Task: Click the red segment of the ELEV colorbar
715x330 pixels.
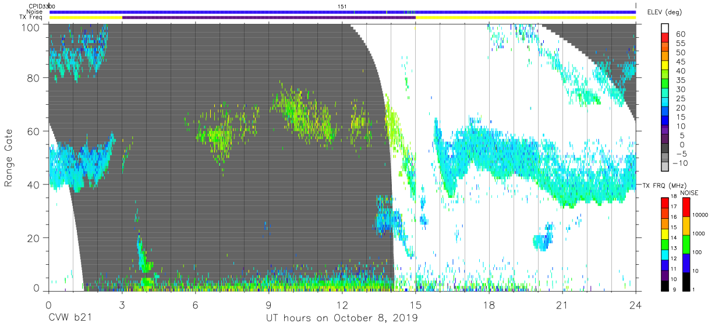Action: pos(665,37)
